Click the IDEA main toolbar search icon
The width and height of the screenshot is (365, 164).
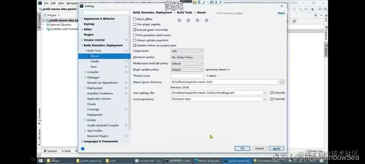(x=325, y=9)
